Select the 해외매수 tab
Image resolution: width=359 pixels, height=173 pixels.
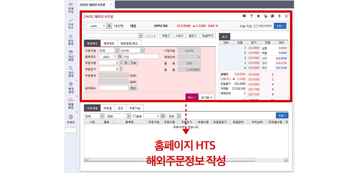click(92, 44)
